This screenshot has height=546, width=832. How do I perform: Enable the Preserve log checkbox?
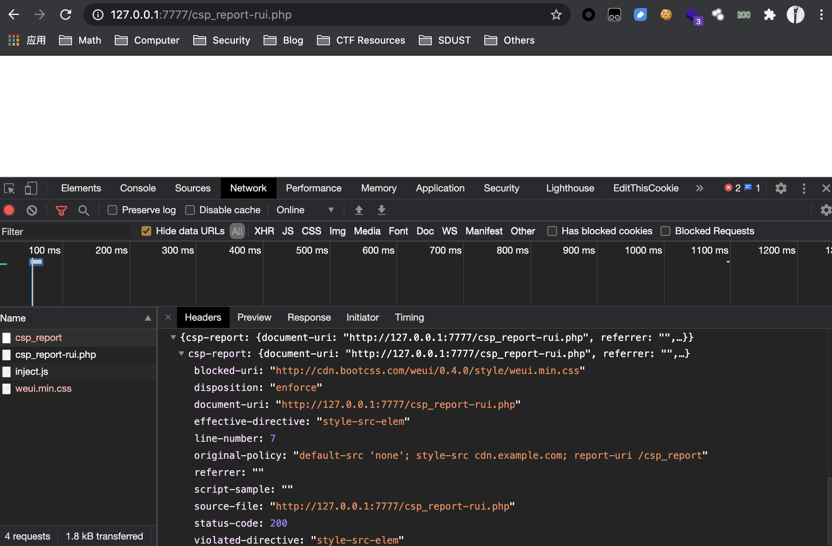112,210
